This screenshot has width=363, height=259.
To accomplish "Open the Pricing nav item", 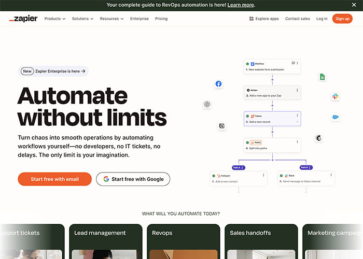I will click(x=161, y=19).
